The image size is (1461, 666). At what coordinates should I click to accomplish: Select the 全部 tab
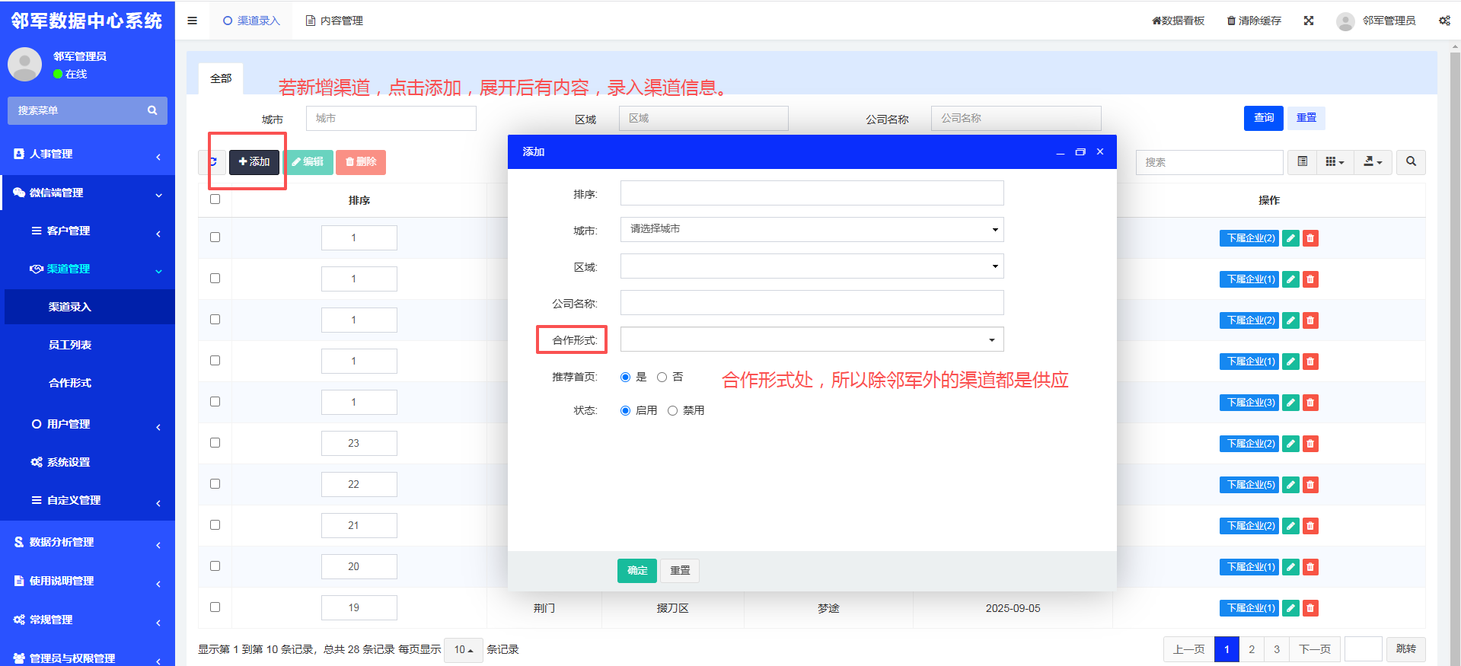[x=221, y=78]
